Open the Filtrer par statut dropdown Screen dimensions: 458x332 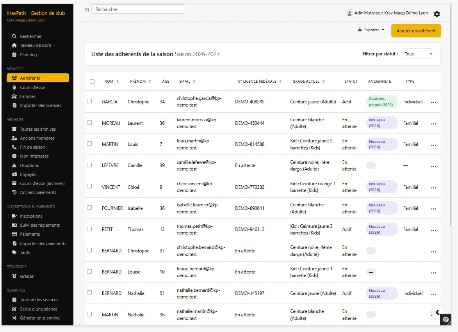pos(417,54)
